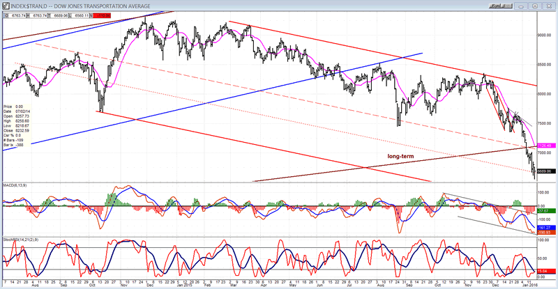Click the 8000.00 price axis label

point(545,94)
